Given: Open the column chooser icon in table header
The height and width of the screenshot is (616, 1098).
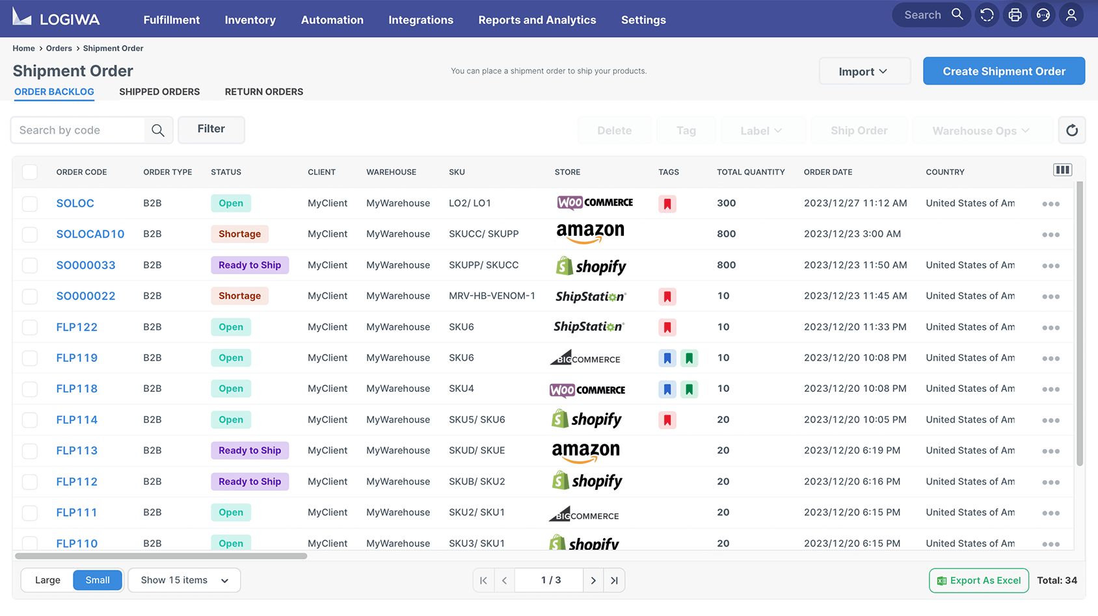Looking at the screenshot, I should [1062, 170].
